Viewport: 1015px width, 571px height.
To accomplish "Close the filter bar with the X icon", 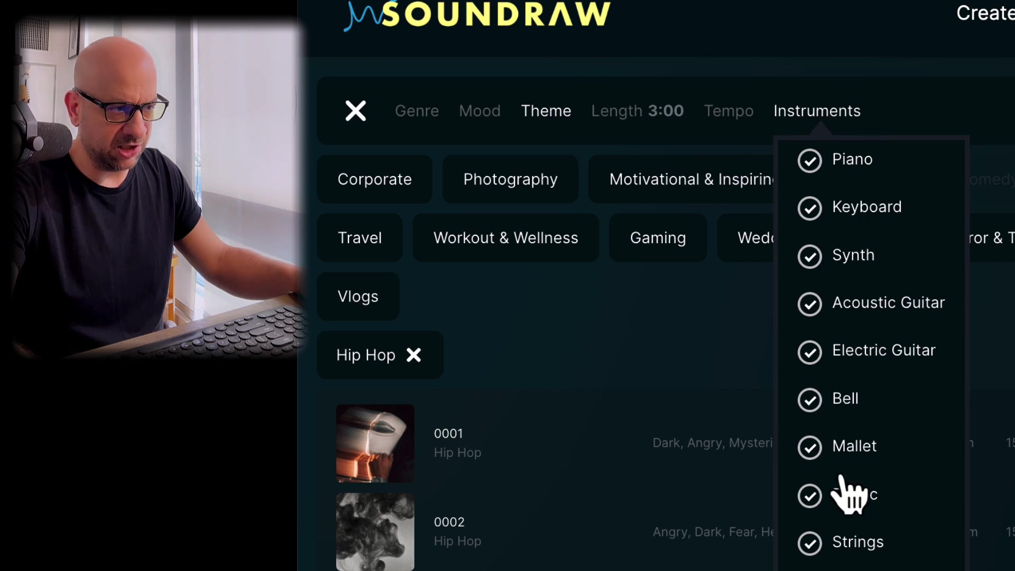I will tap(355, 111).
